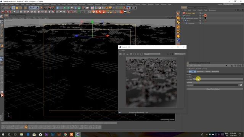Screen dimensions: 244x137
Task: Switch to the Distortion tab in Attribute Manager
Action: (215, 72)
